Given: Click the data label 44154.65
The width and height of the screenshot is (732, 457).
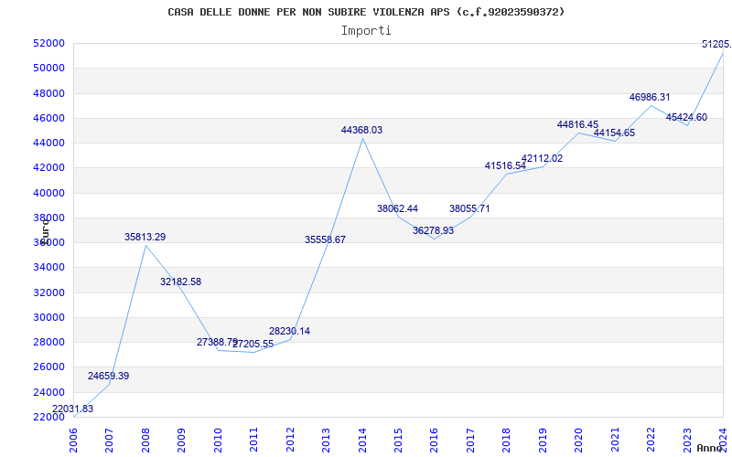Looking at the screenshot, I should (614, 133).
